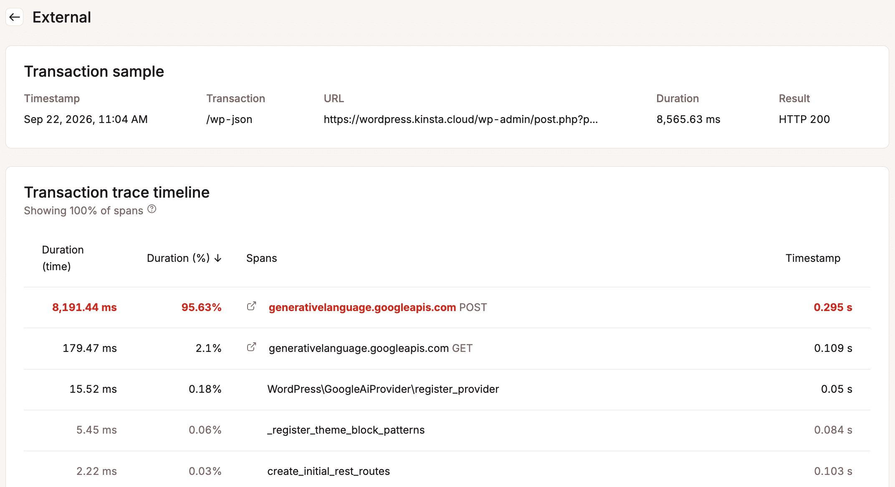Click the Spans column header
Screen dimensions: 895x487
[x=262, y=258]
